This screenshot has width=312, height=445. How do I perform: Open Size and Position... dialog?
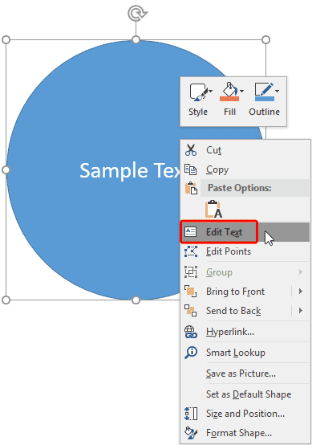coord(245,414)
